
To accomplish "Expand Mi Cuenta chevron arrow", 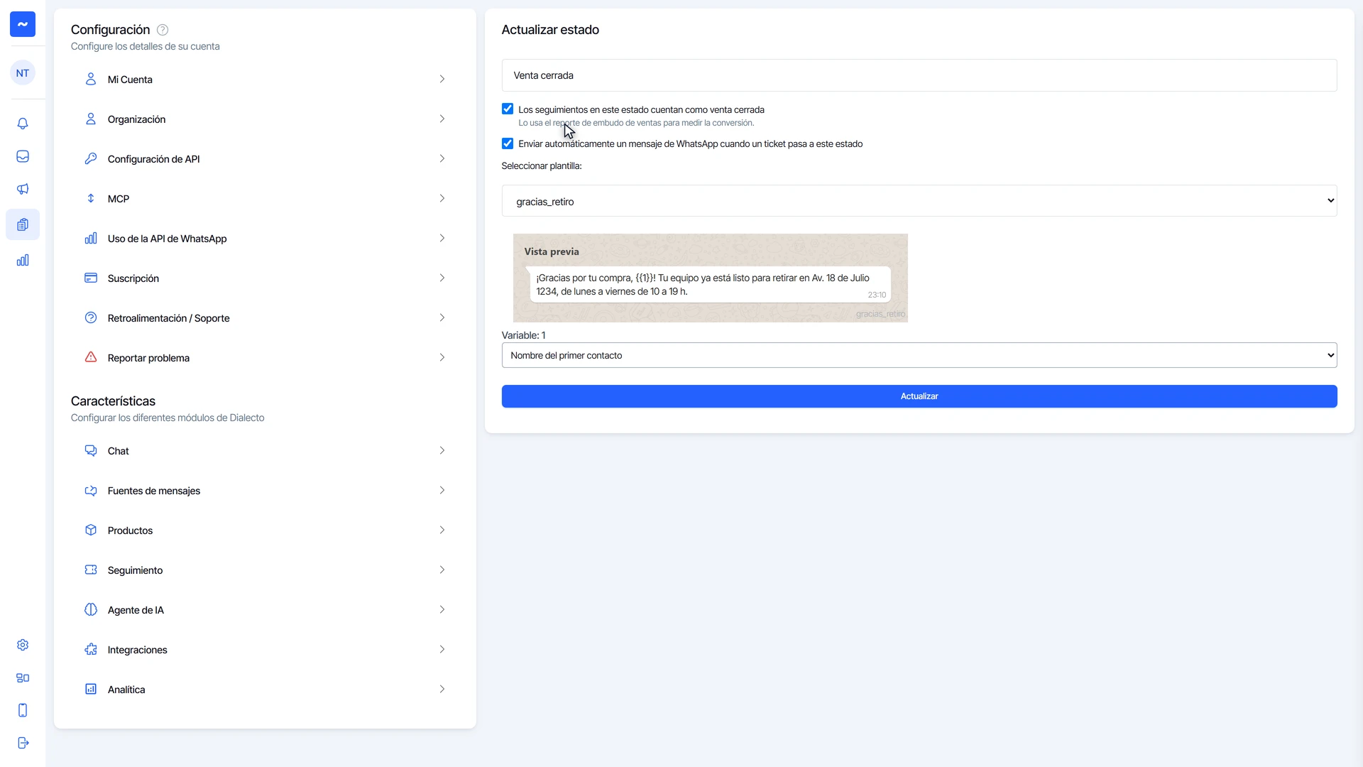I will click(x=442, y=79).
